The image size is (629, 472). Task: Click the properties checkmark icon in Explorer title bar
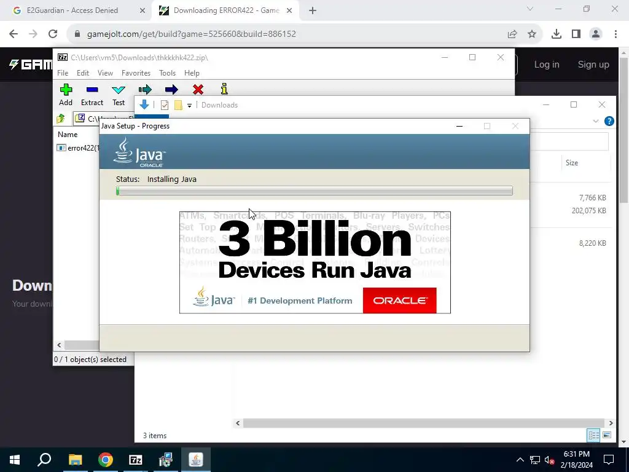[x=165, y=105]
